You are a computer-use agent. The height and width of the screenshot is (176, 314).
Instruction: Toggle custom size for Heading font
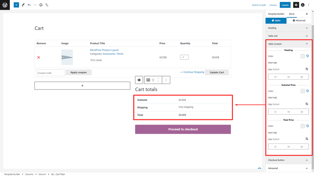307,69
